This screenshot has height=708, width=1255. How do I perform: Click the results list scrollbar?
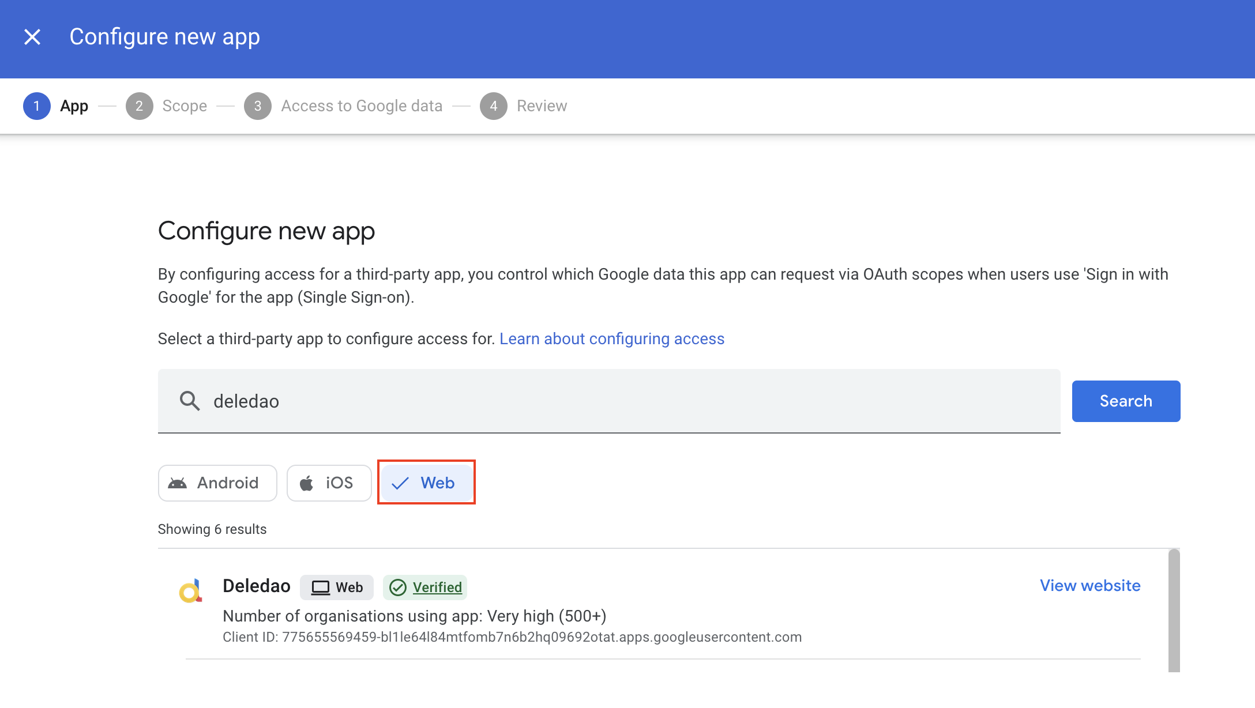pos(1174,610)
